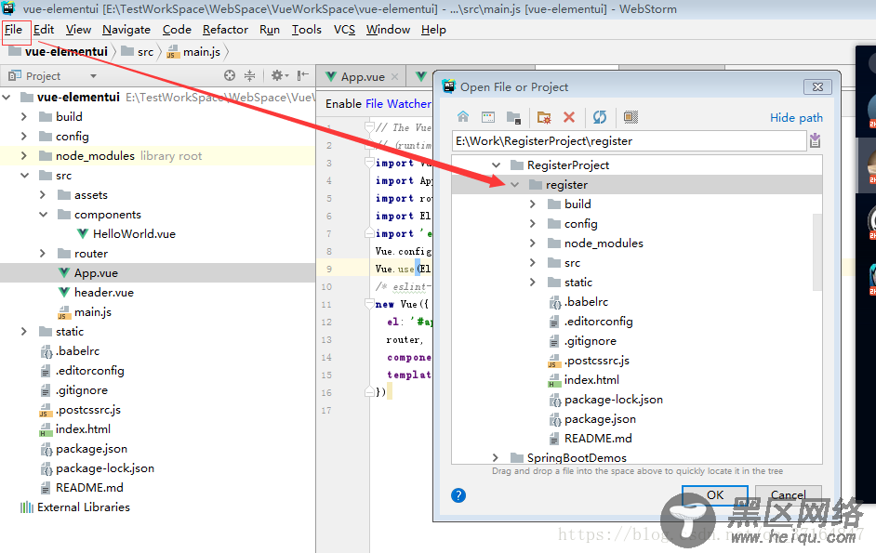The height and width of the screenshot is (553, 876).
Task: Open the Edit menu
Action: click(x=44, y=30)
